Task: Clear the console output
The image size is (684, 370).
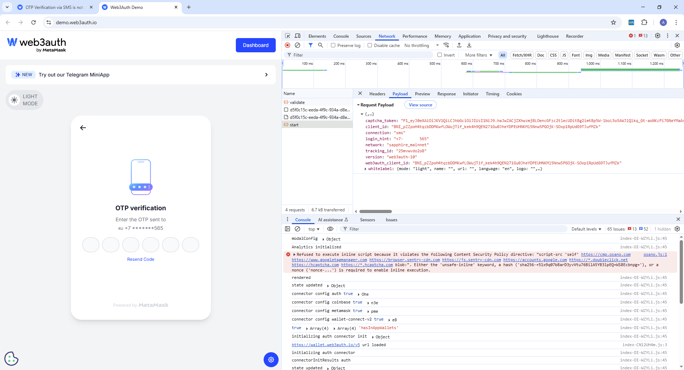Action: (x=297, y=229)
